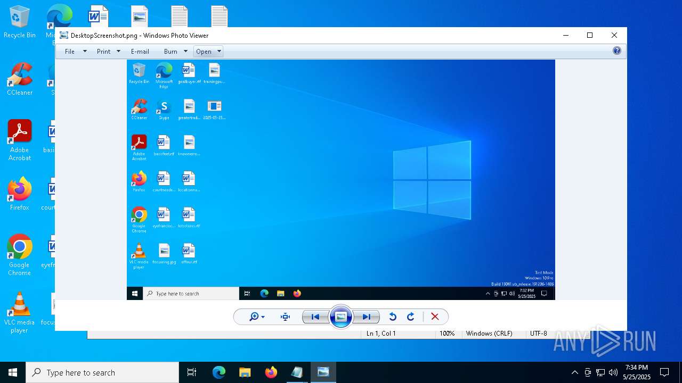The image size is (682, 383).
Task: Open the zoom magnifier display size control
Action: [x=257, y=317]
